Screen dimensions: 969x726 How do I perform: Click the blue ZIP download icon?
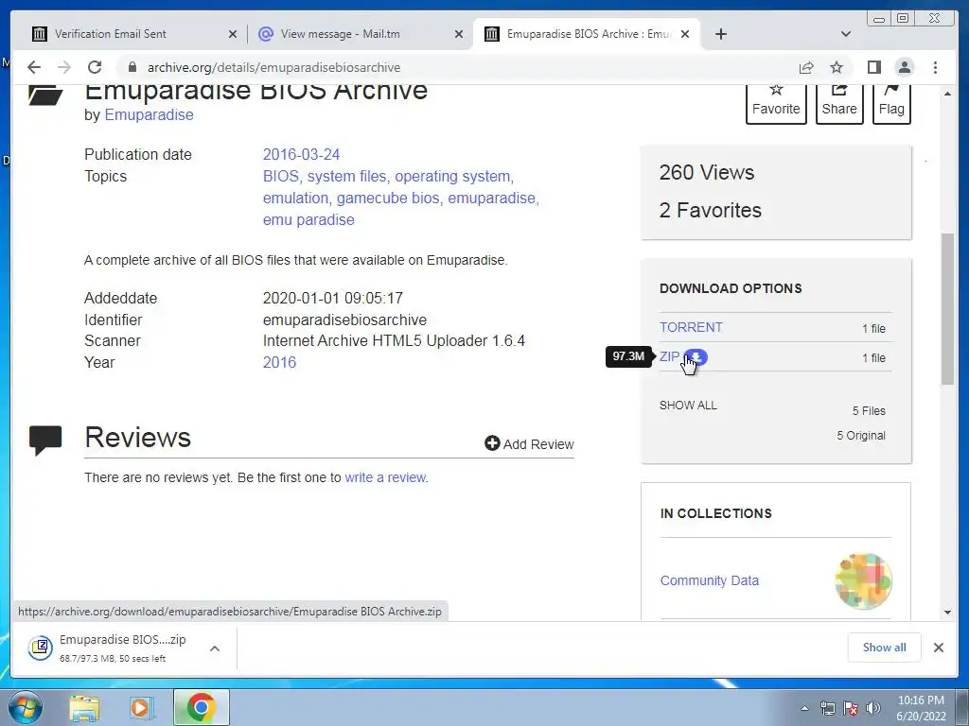pos(696,356)
